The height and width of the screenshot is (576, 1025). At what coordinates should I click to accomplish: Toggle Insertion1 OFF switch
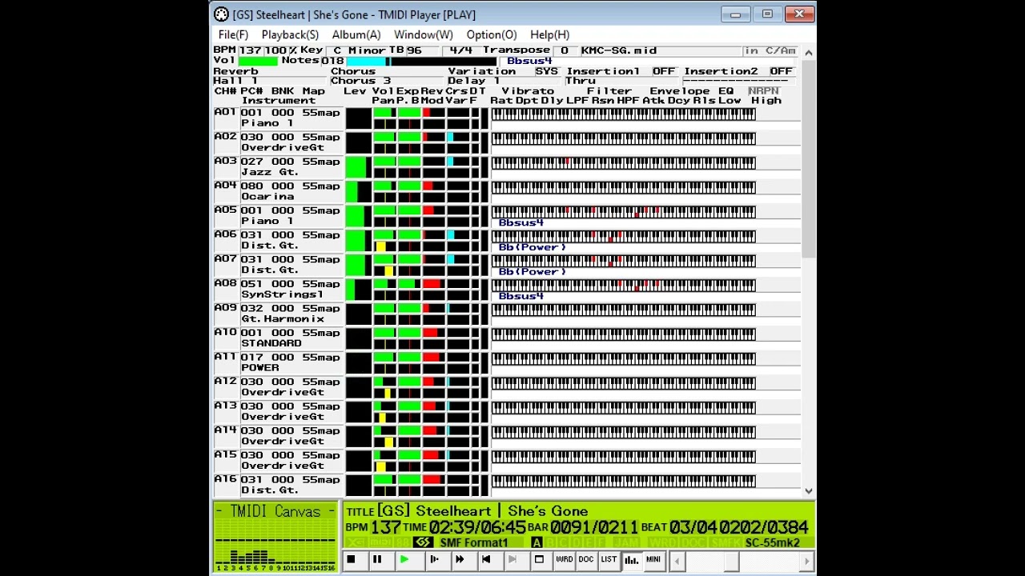(664, 71)
